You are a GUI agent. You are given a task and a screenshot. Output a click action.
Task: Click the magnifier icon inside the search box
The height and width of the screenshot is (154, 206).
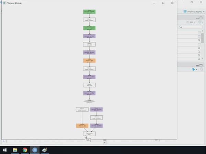point(181,27)
